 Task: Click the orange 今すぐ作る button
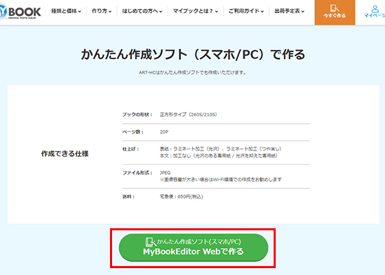(335, 12)
